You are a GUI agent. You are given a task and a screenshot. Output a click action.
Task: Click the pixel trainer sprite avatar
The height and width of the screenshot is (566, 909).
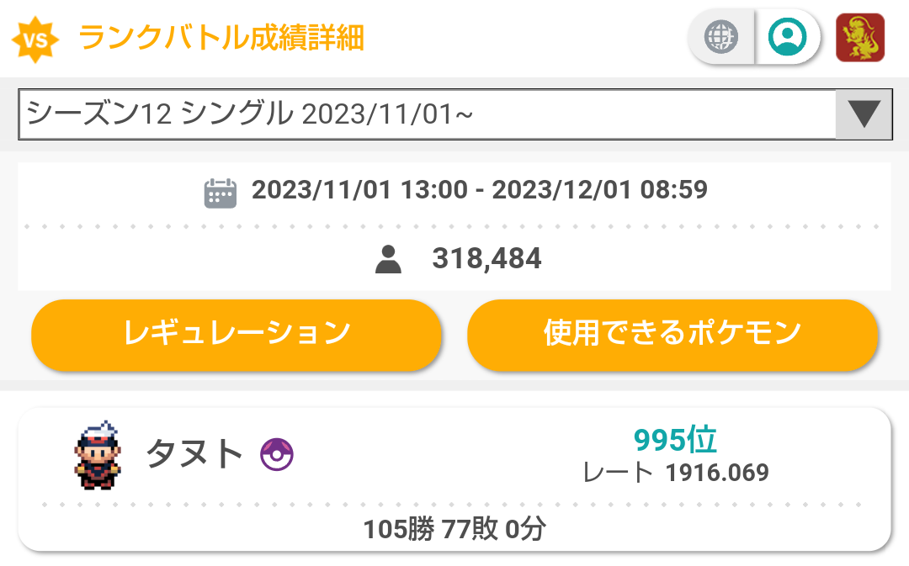(98, 455)
